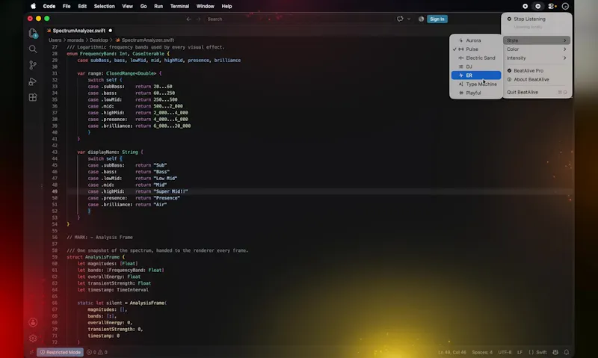Open the Source Control view
This screenshot has width=598, height=358.
(33, 65)
